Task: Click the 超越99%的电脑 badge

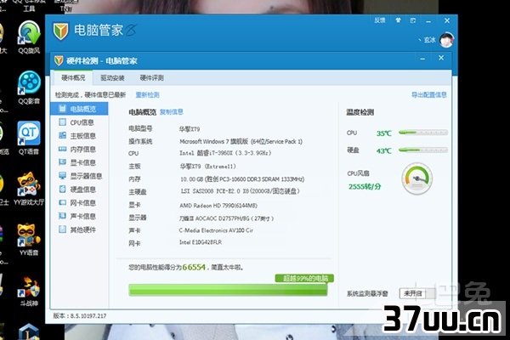Action: click(304, 278)
